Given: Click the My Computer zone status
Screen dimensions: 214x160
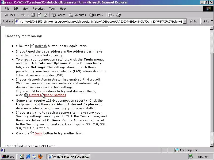Looking at the screenshot, I should 186,150.
